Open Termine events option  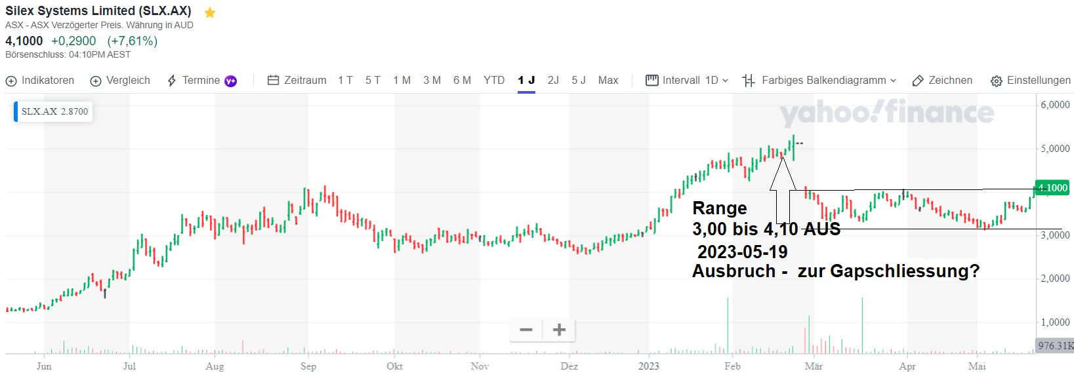201,81
